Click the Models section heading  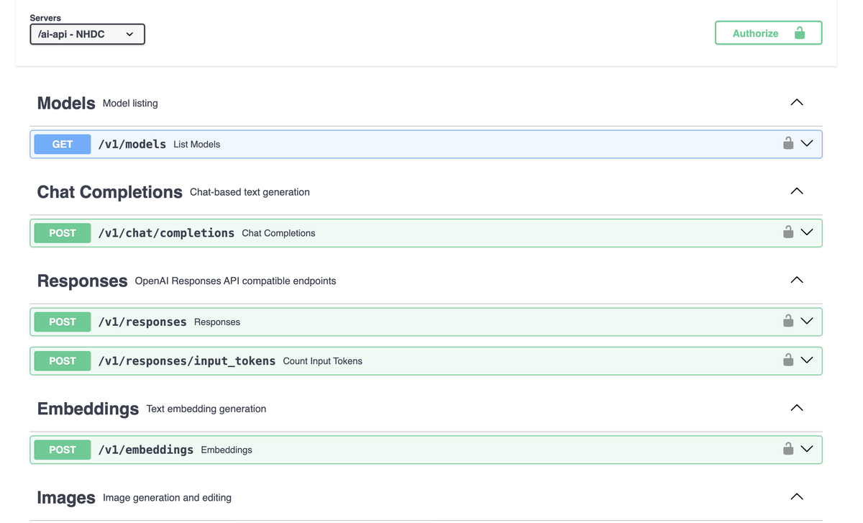66,103
